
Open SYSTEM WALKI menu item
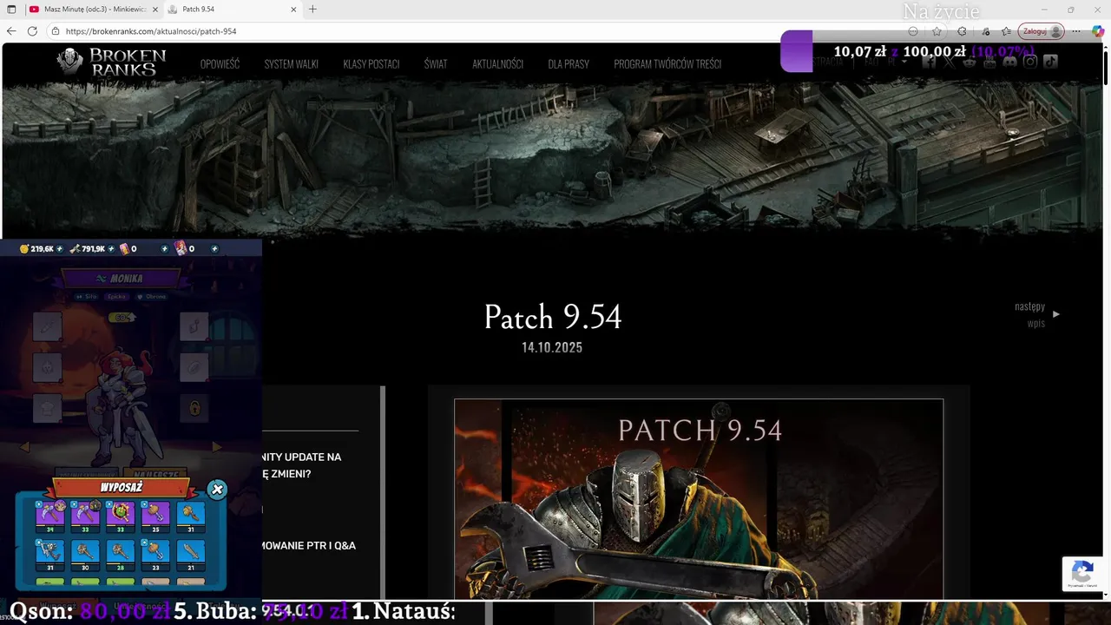(292, 64)
